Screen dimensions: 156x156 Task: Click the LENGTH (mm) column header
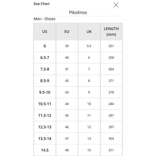tap(111, 31)
